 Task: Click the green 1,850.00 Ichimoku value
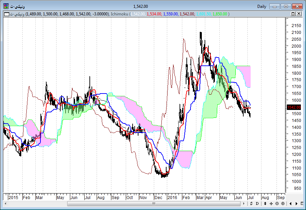[220, 14]
